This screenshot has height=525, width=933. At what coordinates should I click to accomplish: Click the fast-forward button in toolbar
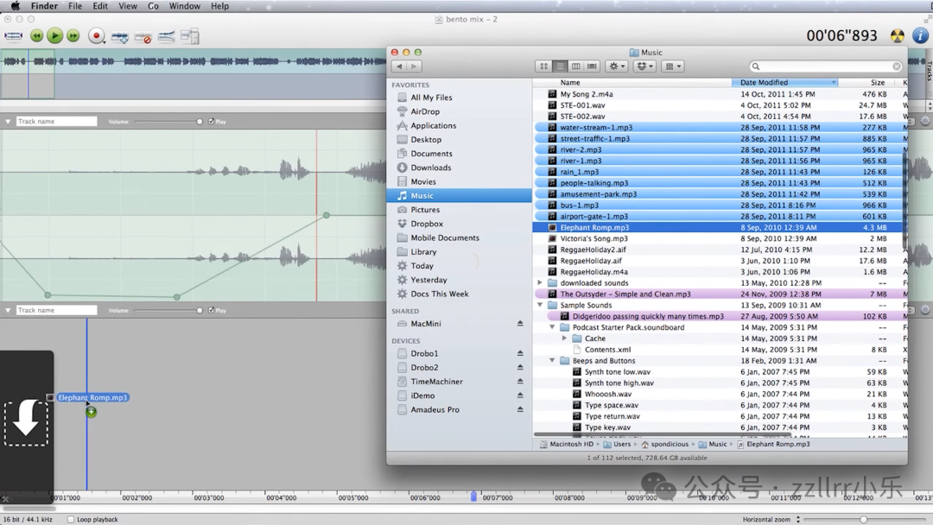73,36
